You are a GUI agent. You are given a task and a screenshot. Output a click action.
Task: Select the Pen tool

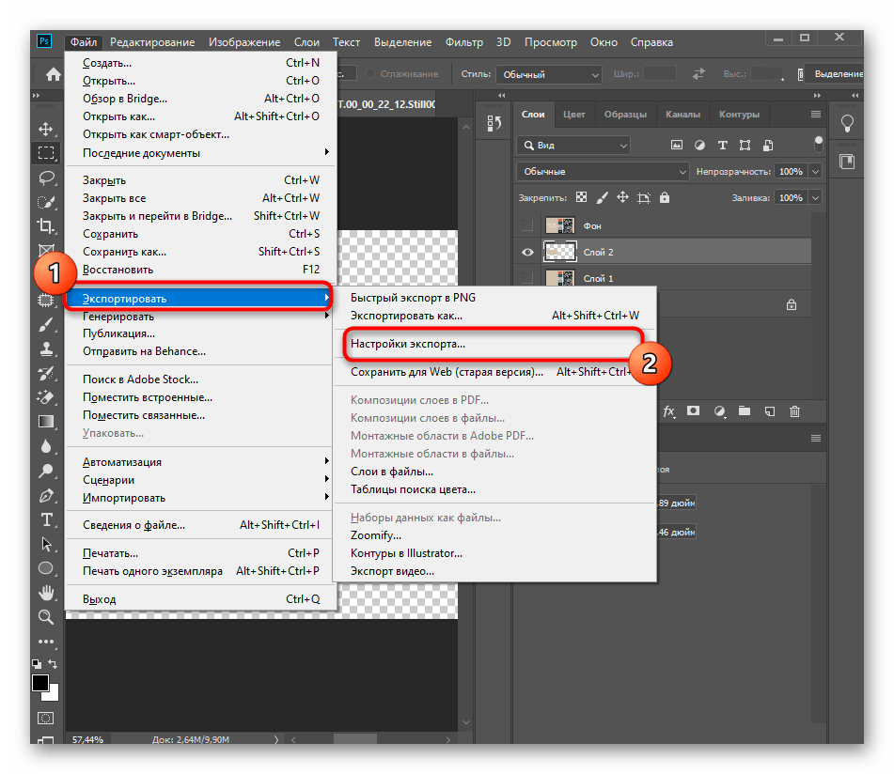point(46,495)
